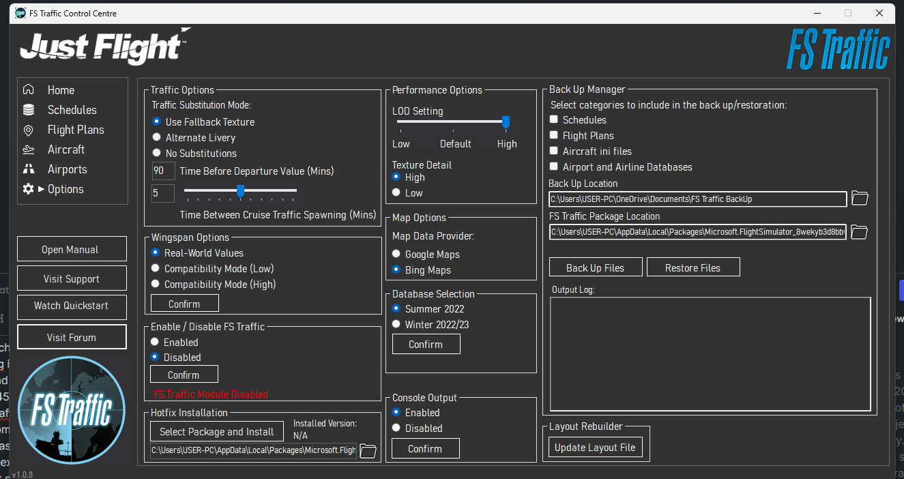This screenshot has height=479, width=904.
Task: Open the Options page
Action: click(65, 189)
